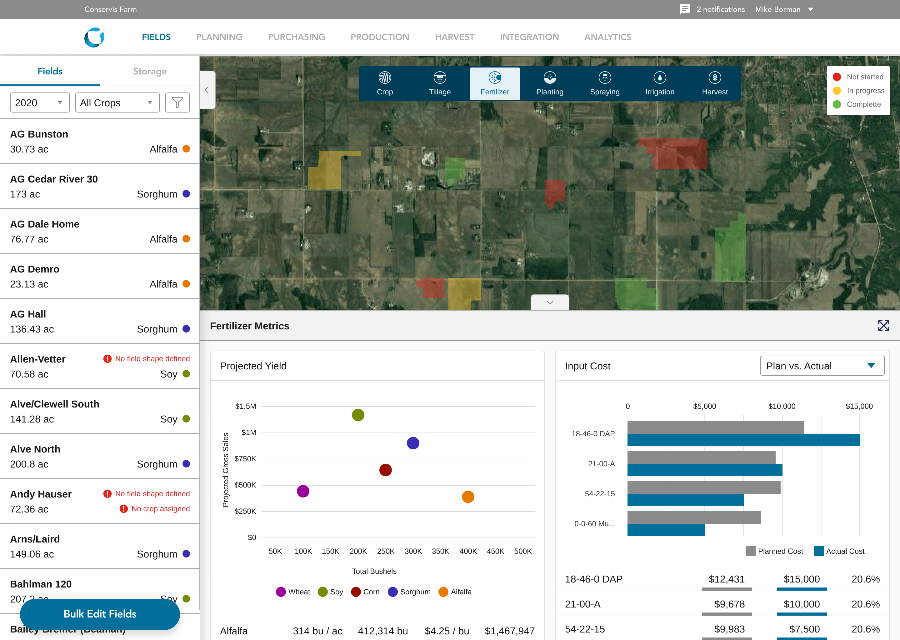
Task: Click the Wheat data point in scatter chart
Action: 302,491
